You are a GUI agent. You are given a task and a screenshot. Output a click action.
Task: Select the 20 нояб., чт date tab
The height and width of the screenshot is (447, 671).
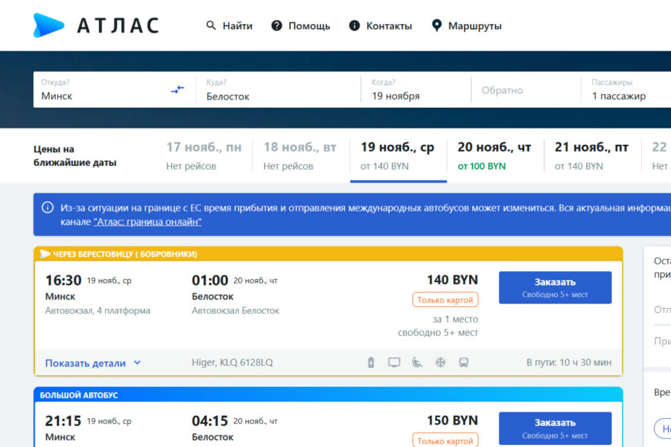494,156
